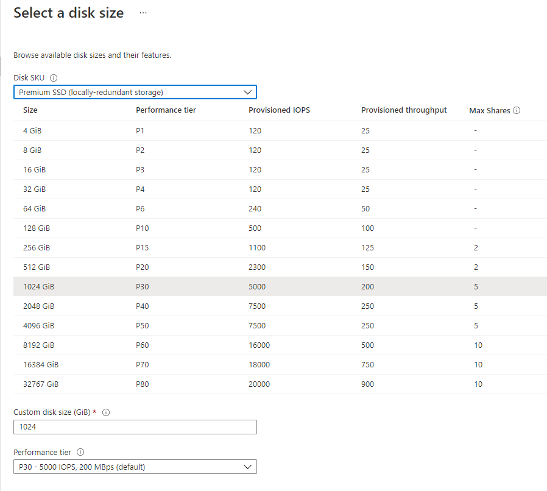Click the P70 performance tier cell
Viewport: 547px width, 491px height.
[x=143, y=365]
